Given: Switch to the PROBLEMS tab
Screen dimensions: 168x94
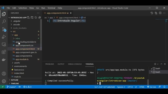Looking at the screenshot, I should pos(50,64).
